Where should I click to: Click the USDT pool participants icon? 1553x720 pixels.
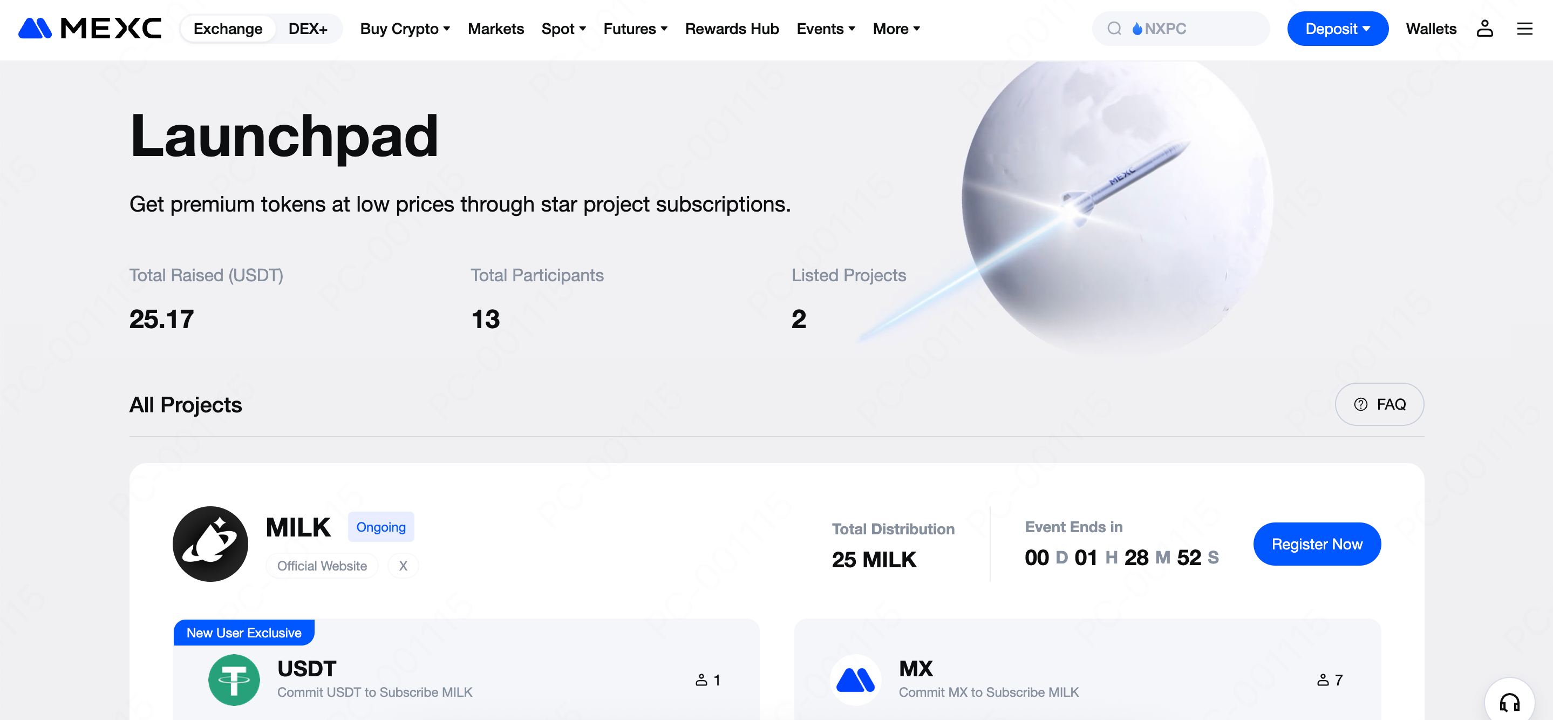(x=701, y=680)
